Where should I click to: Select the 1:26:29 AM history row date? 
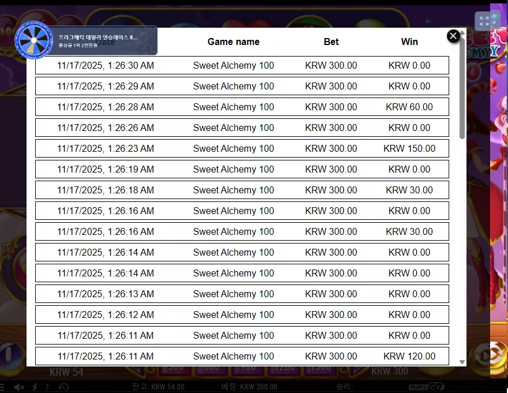106,86
